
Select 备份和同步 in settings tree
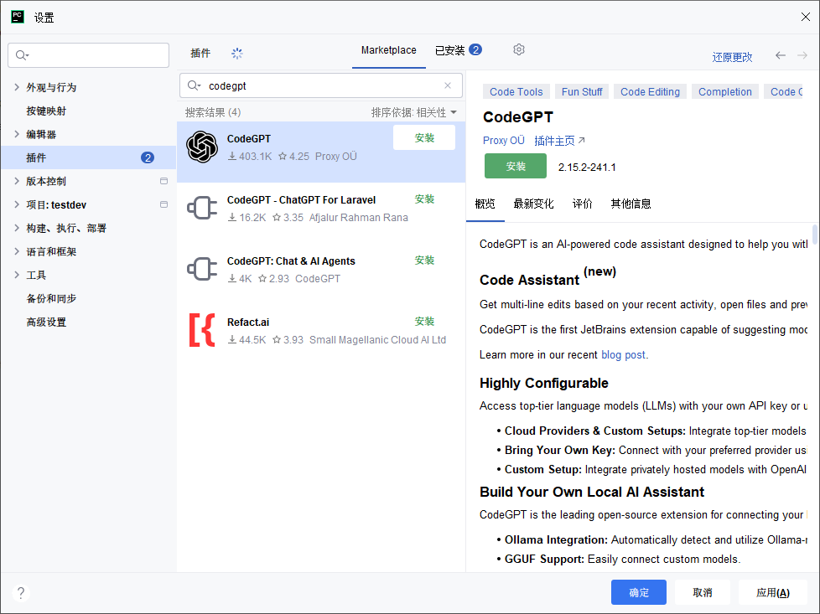(x=51, y=298)
